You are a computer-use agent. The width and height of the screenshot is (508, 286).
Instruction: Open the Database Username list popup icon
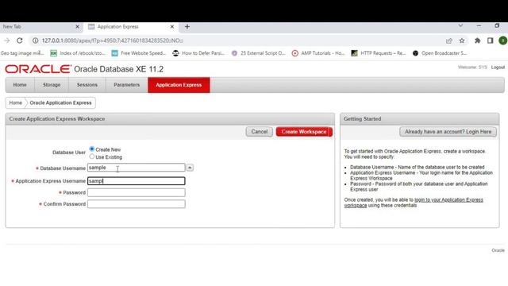tap(190, 168)
